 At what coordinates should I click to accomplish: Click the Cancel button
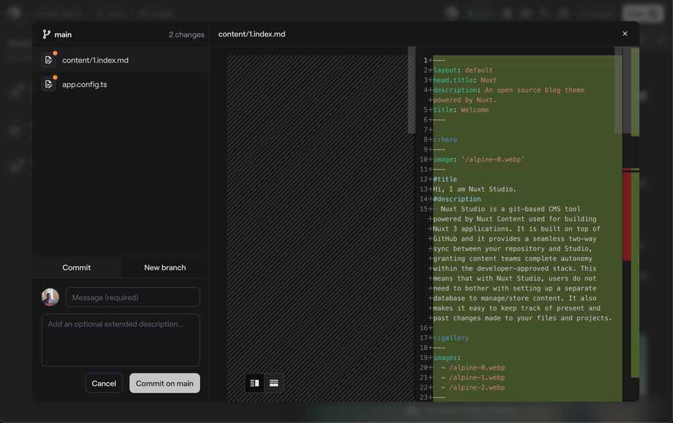click(x=104, y=383)
